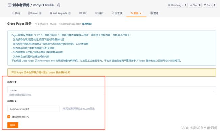Toggle the 强制使用 HTTPS checkbox
The height and width of the screenshot is (131, 220).
pos(9,117)
